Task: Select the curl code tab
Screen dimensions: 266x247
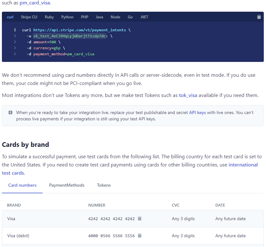Action: [10, 17]
